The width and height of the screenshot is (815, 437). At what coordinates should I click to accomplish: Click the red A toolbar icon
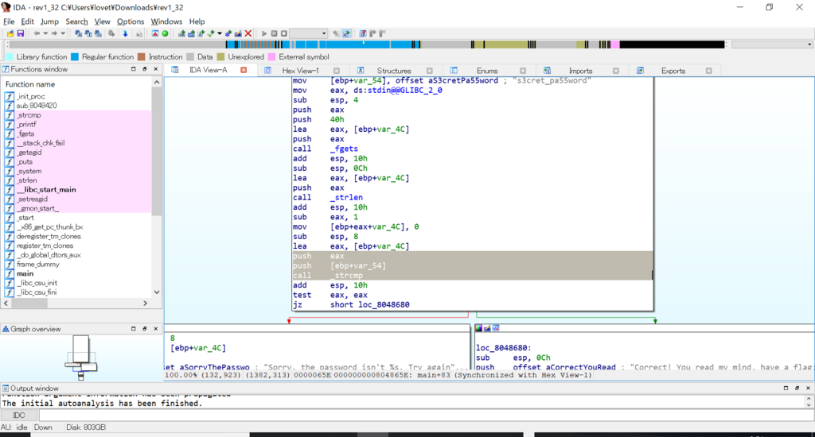point(155,33)
